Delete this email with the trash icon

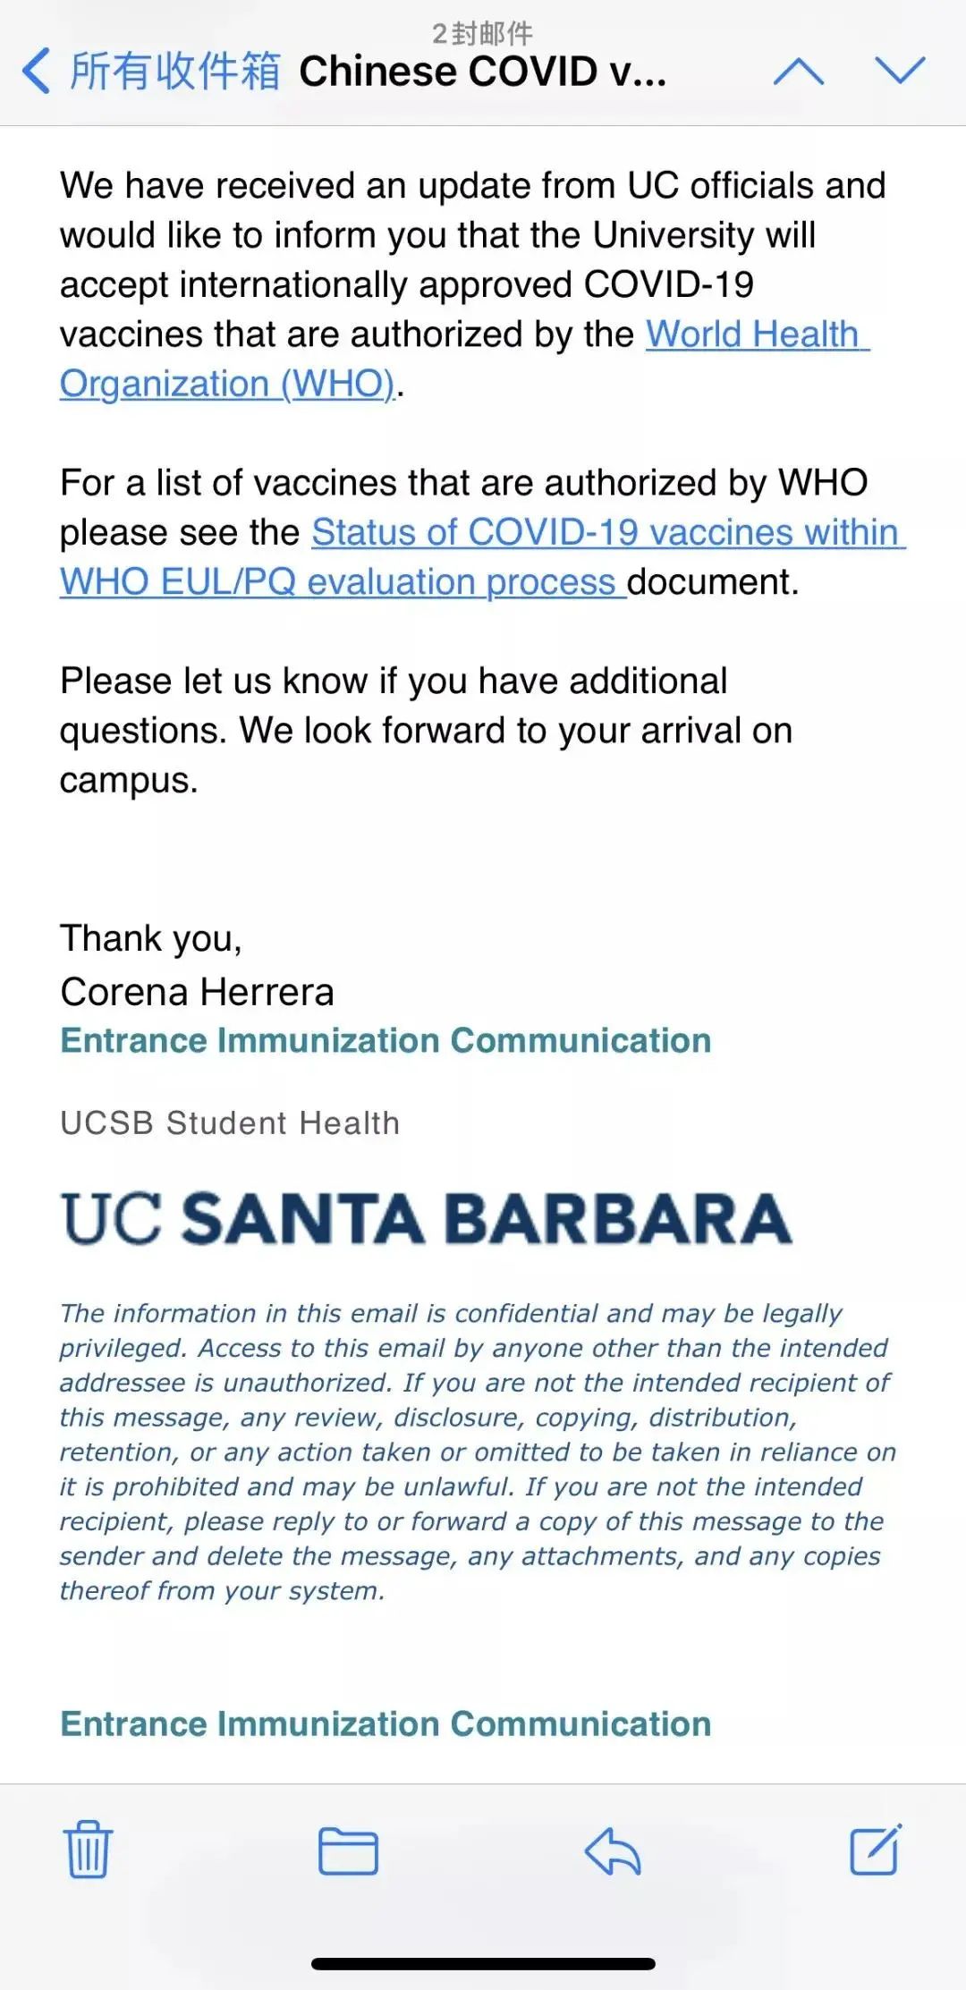(88, 1849)
